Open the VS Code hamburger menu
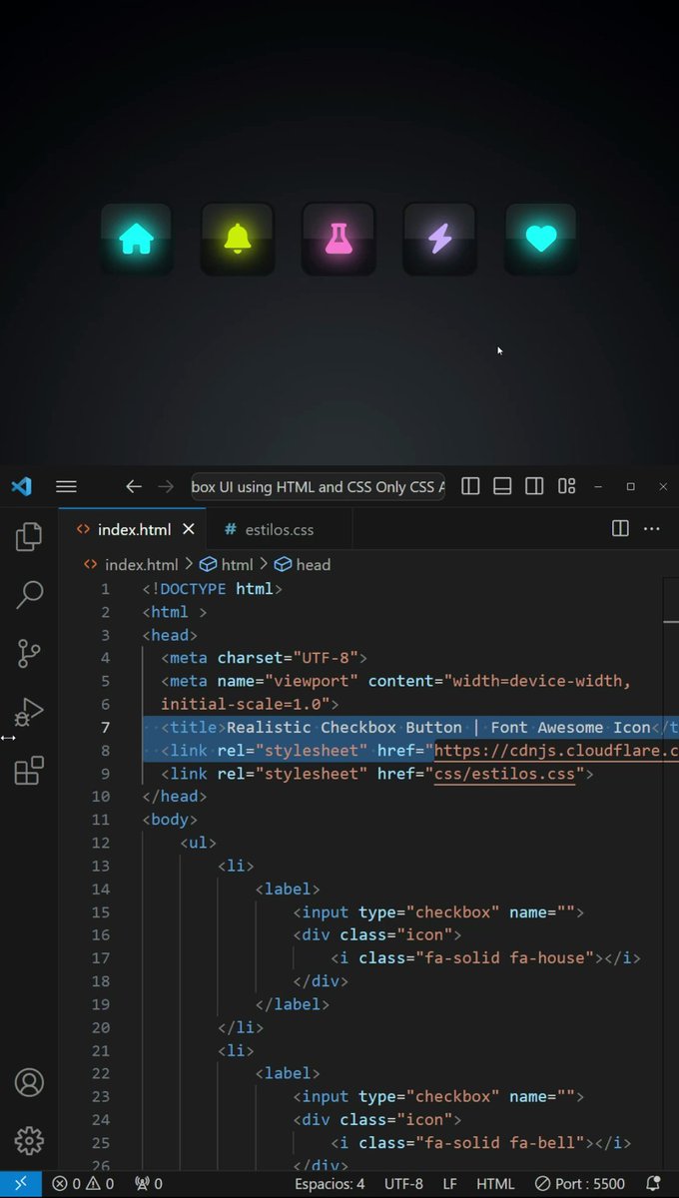Image resolution: width=679 pixels, height=1198 pixels. (66, 486)
